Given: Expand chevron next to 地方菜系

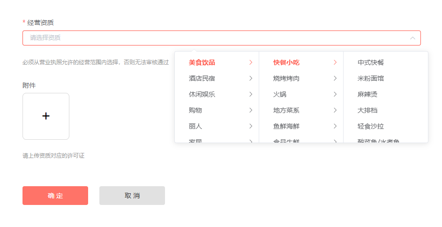Looking at the screenshot, I should click(335, 110).
